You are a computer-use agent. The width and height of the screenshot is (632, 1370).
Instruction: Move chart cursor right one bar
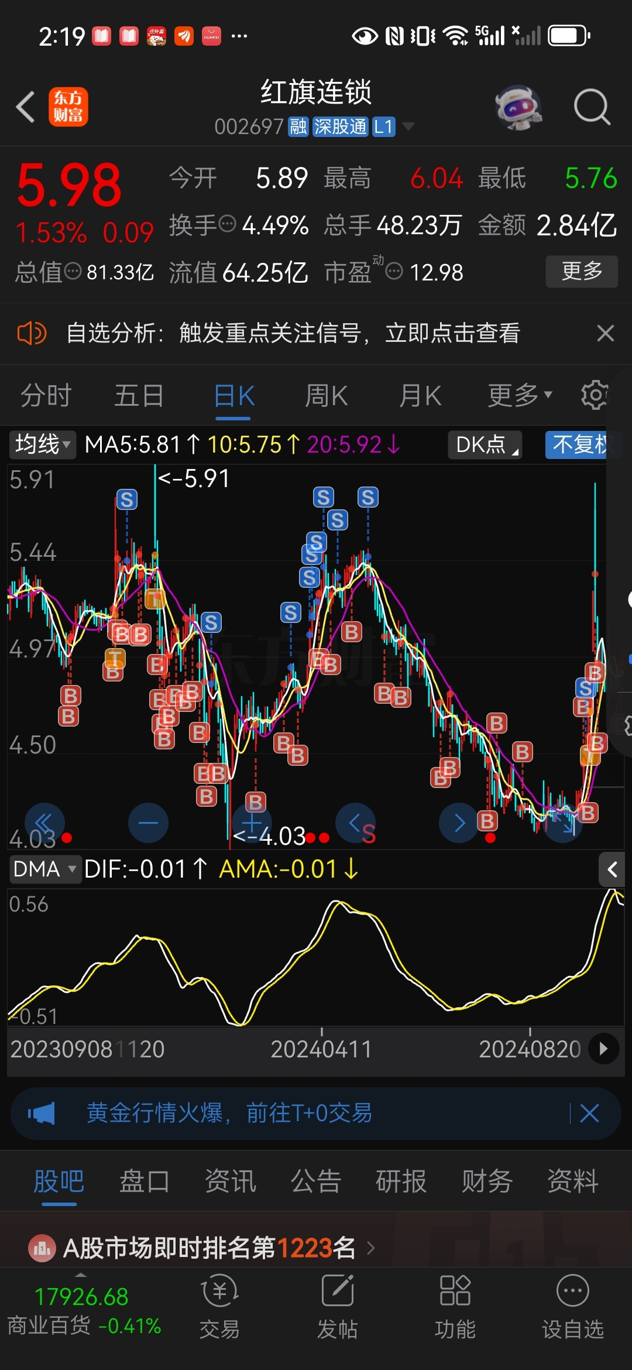pyautogui.click(x=459, y=823)
